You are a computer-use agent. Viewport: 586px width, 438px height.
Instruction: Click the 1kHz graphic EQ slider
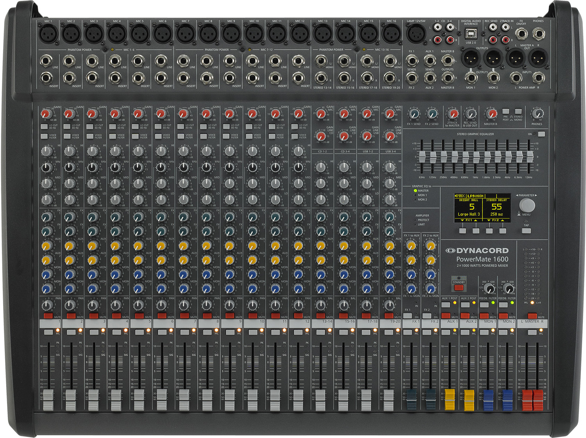pos(475,157)
